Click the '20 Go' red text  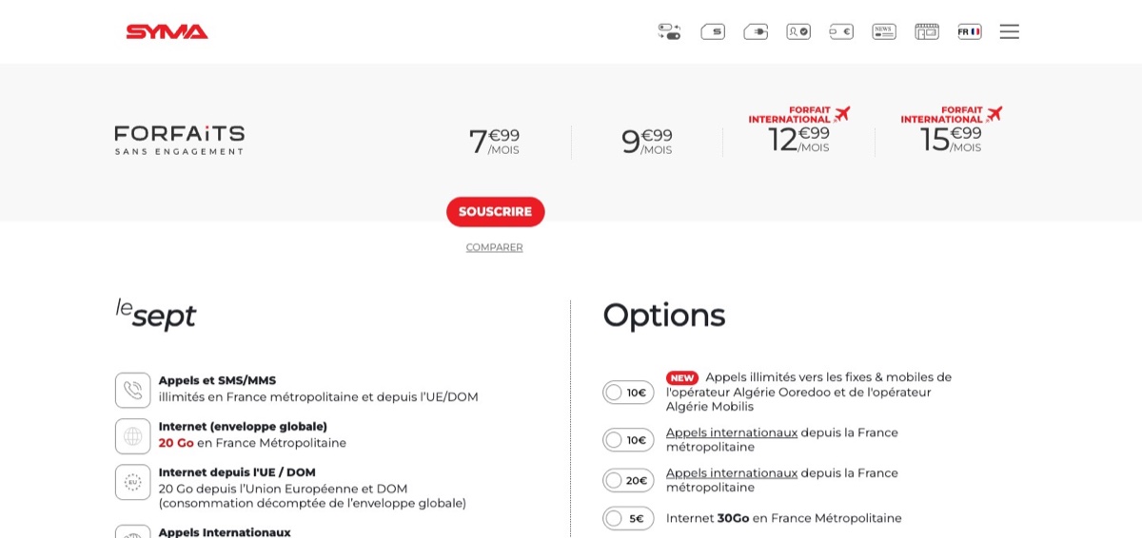tap(176, 443)
